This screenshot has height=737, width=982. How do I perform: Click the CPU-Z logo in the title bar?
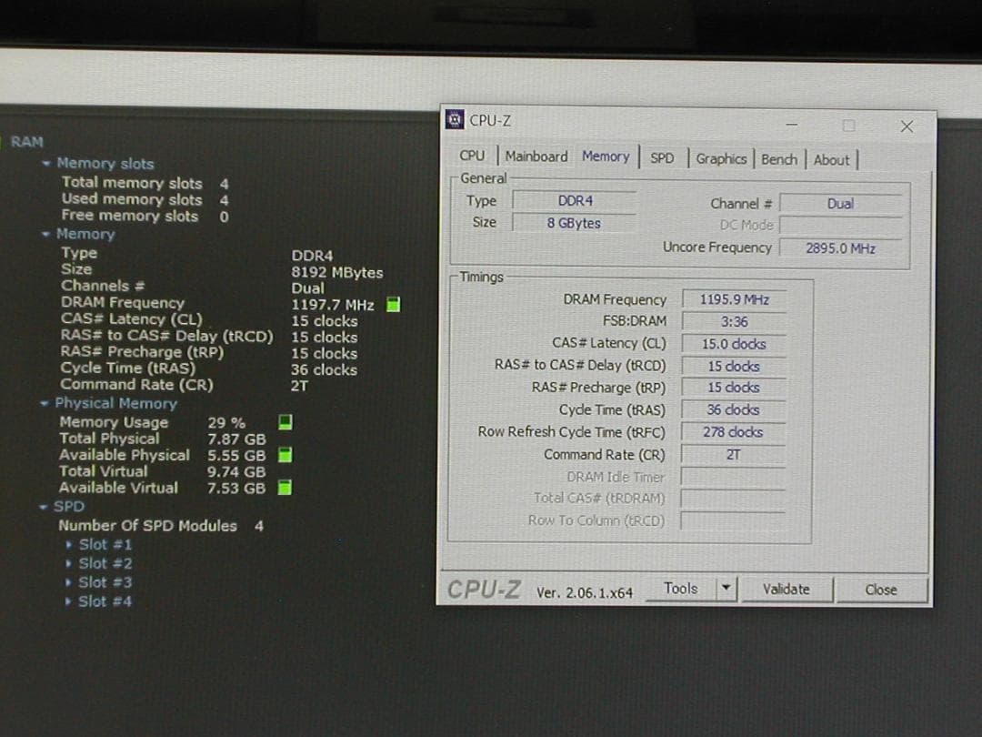[x=454, y=118]
